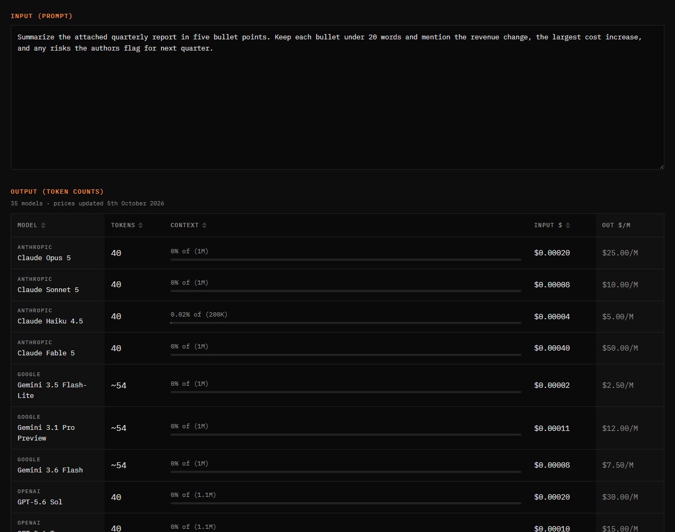Click inside the prompt input text area
This screenshot has height=532, width=675.
coord(338,97)
